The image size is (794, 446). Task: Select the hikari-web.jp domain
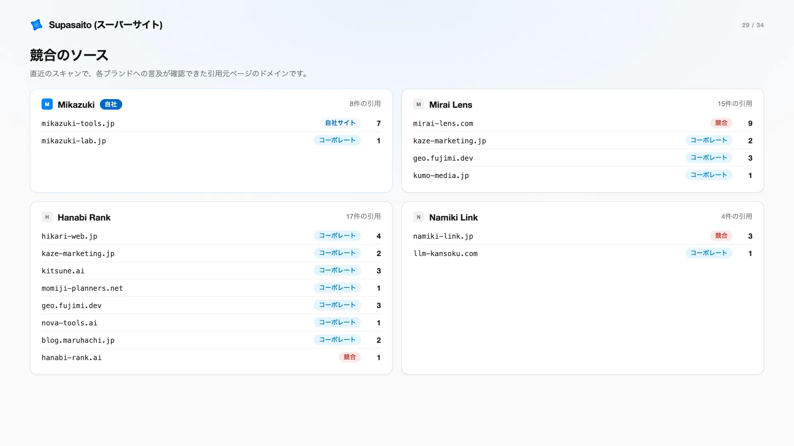click(x=69, y=236)
